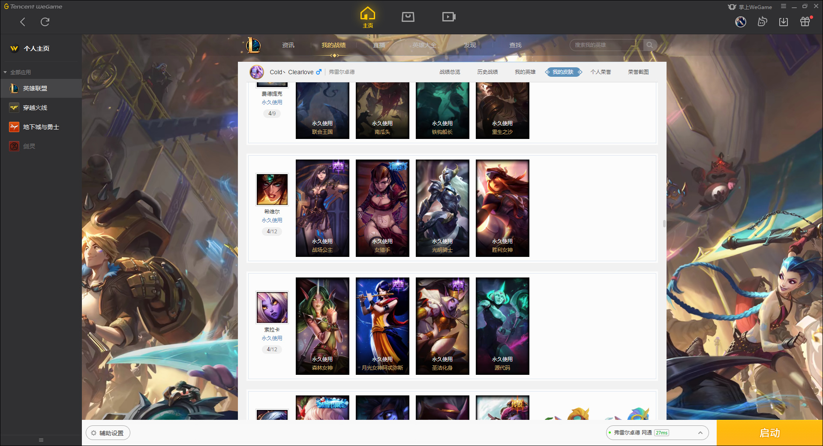The image size is (823, 446).
Task: Click the Tencent WeGame logo
Action: coord(33,6)
